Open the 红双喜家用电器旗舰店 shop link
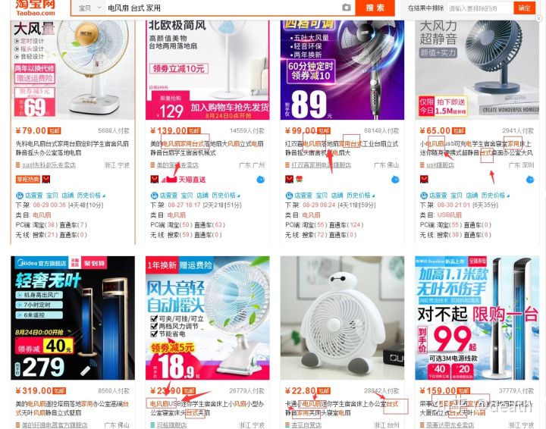 (321, 165)
